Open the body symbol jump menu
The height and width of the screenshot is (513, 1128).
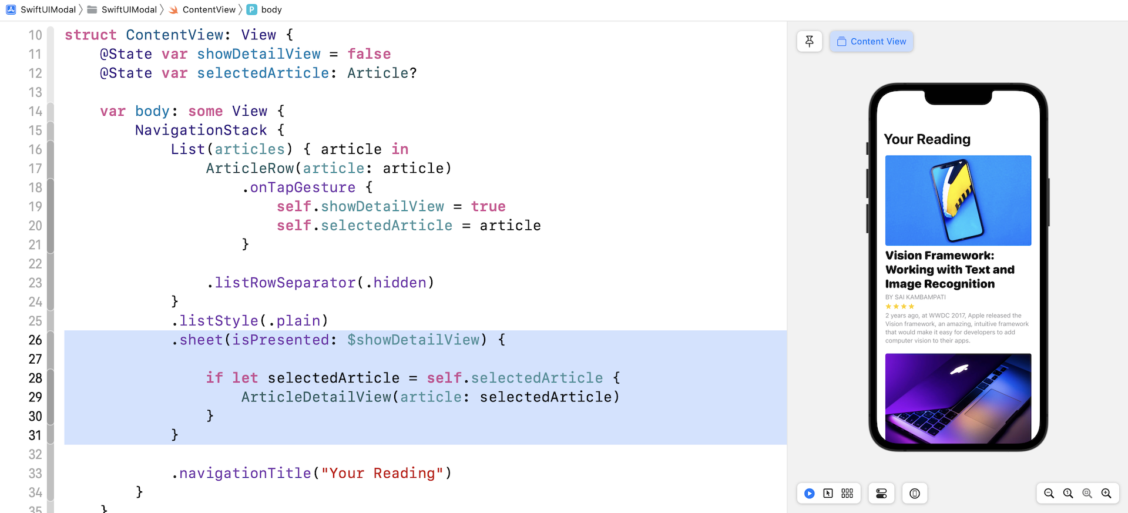click(271, 9)
